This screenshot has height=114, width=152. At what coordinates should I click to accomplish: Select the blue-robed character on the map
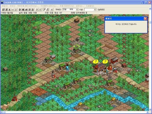[67, 68]
